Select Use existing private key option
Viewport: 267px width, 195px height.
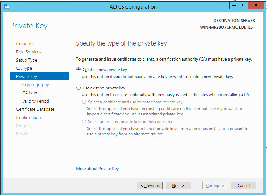tap(79, 88)
